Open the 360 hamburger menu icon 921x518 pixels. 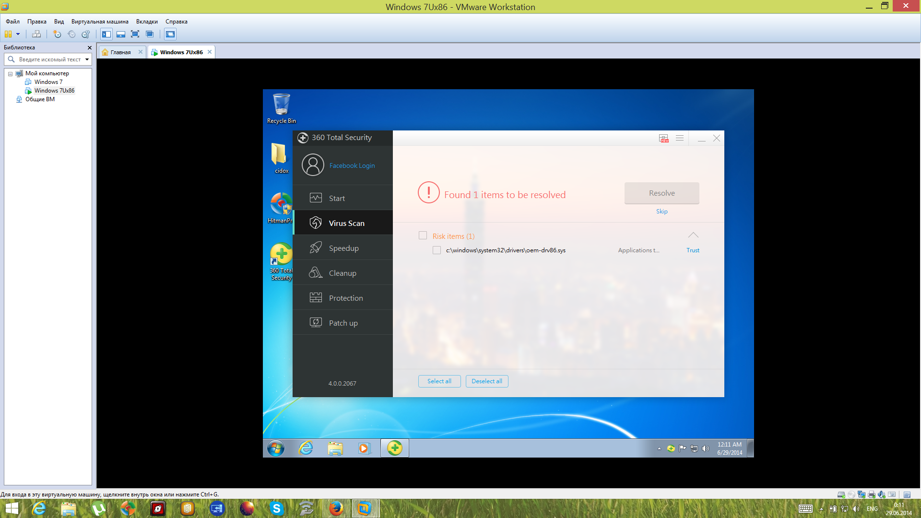pyautogui.click(x=680, y=138)
